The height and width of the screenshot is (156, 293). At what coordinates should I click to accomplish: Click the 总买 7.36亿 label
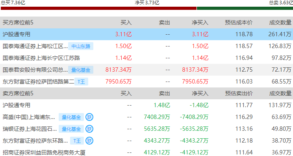click(13, 3)
